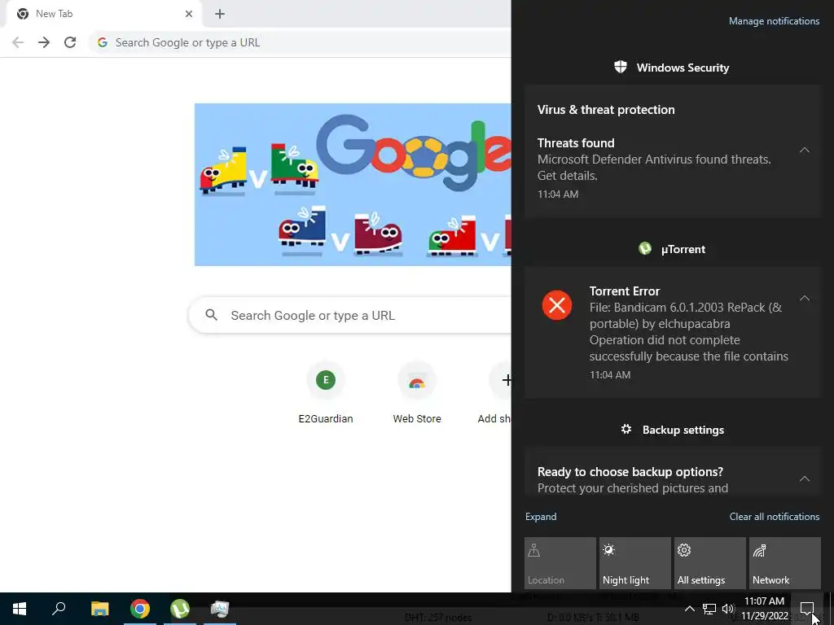
Task: Open the Web Store shortcut
Action: (x=417, y=392)
